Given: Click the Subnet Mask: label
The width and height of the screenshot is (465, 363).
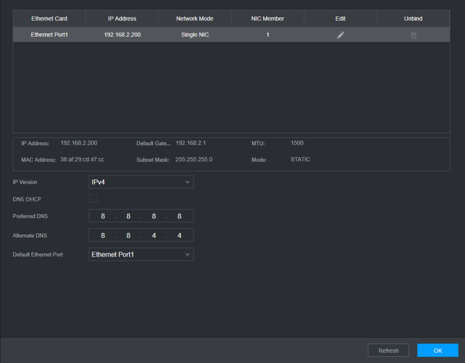Looking at the screenshot, I should [x=153, y=160].
